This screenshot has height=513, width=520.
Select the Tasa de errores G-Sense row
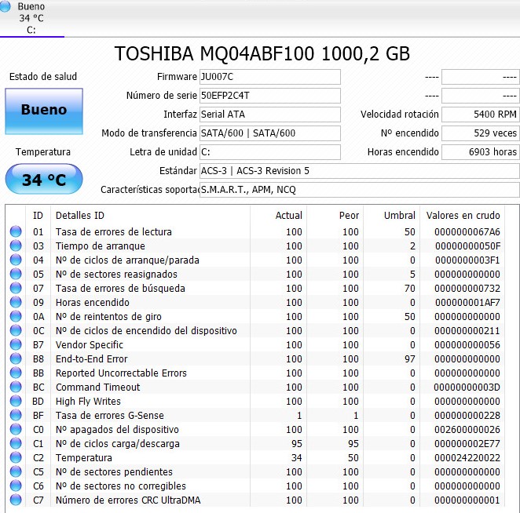click(255, 415)
